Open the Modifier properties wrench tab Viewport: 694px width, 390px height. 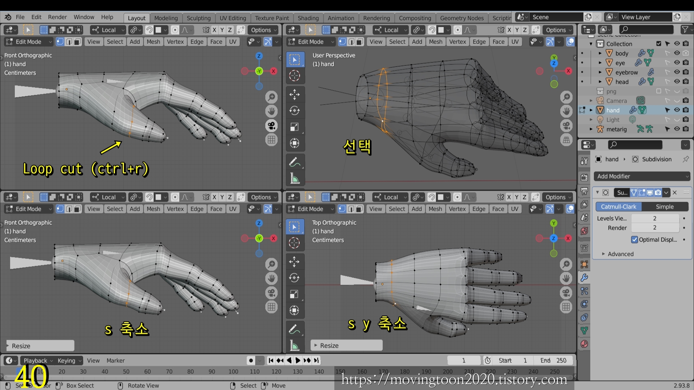click(584, 278)
